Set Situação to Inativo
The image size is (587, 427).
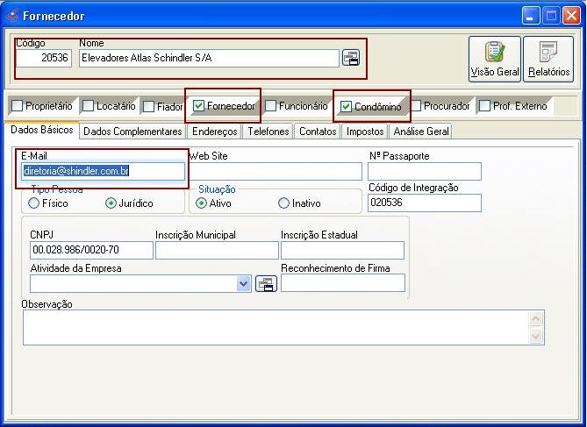[283, 203]
